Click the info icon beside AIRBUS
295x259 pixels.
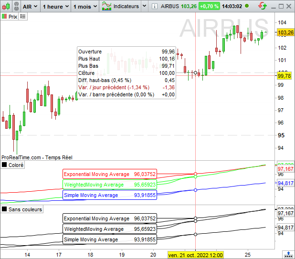[155, 6]
